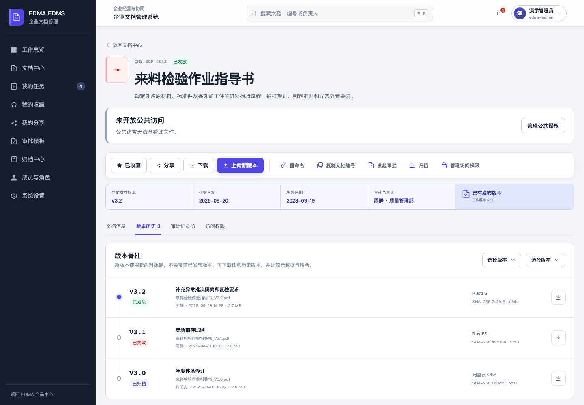Select the V3.0 timeline marker

(119, 378)
